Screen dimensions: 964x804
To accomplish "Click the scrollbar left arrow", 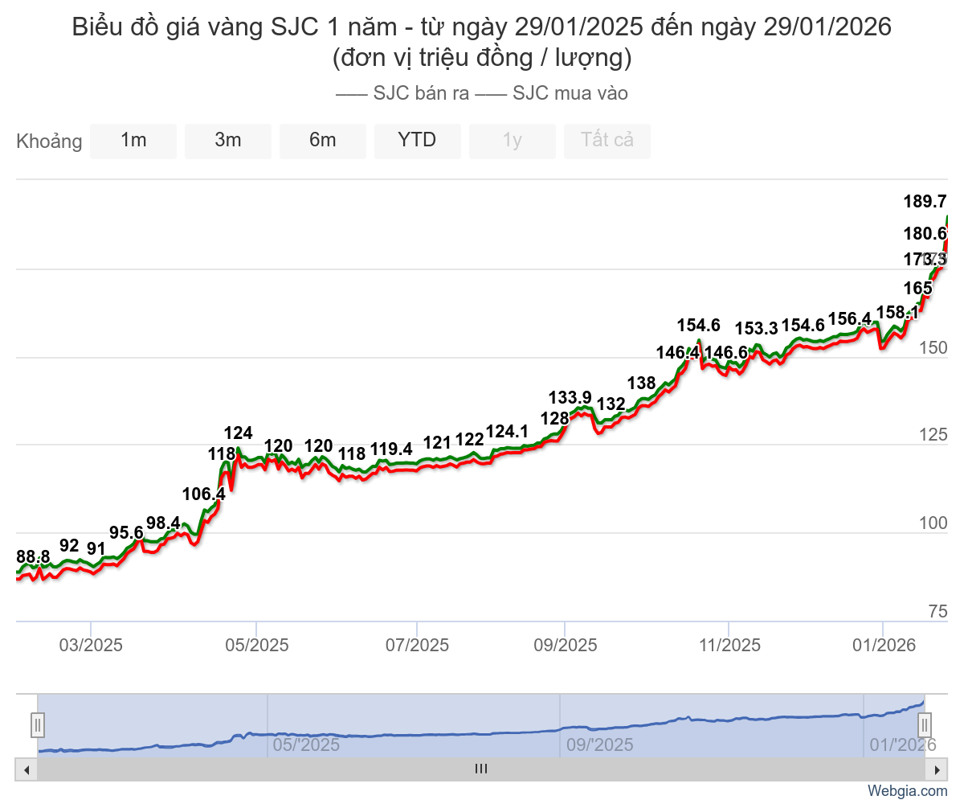I will pyautogui.click(x=27, y=769).
